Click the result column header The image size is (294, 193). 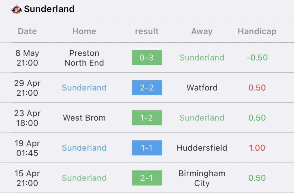coord(147,31)
